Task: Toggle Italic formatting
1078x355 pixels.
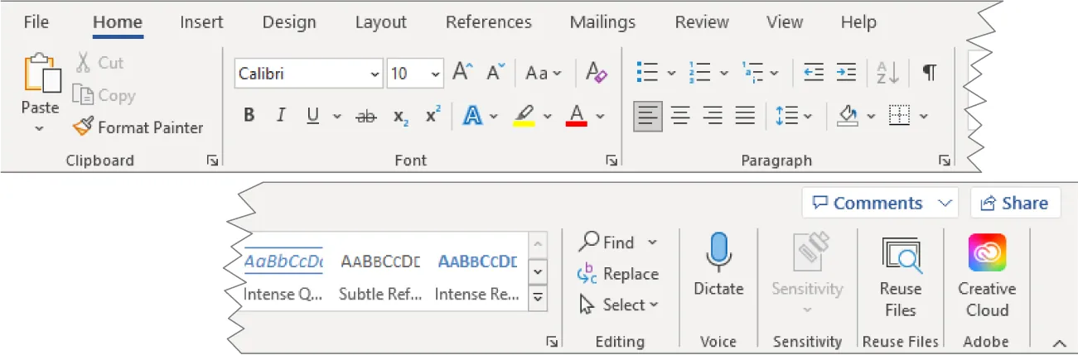Action: 280,116
